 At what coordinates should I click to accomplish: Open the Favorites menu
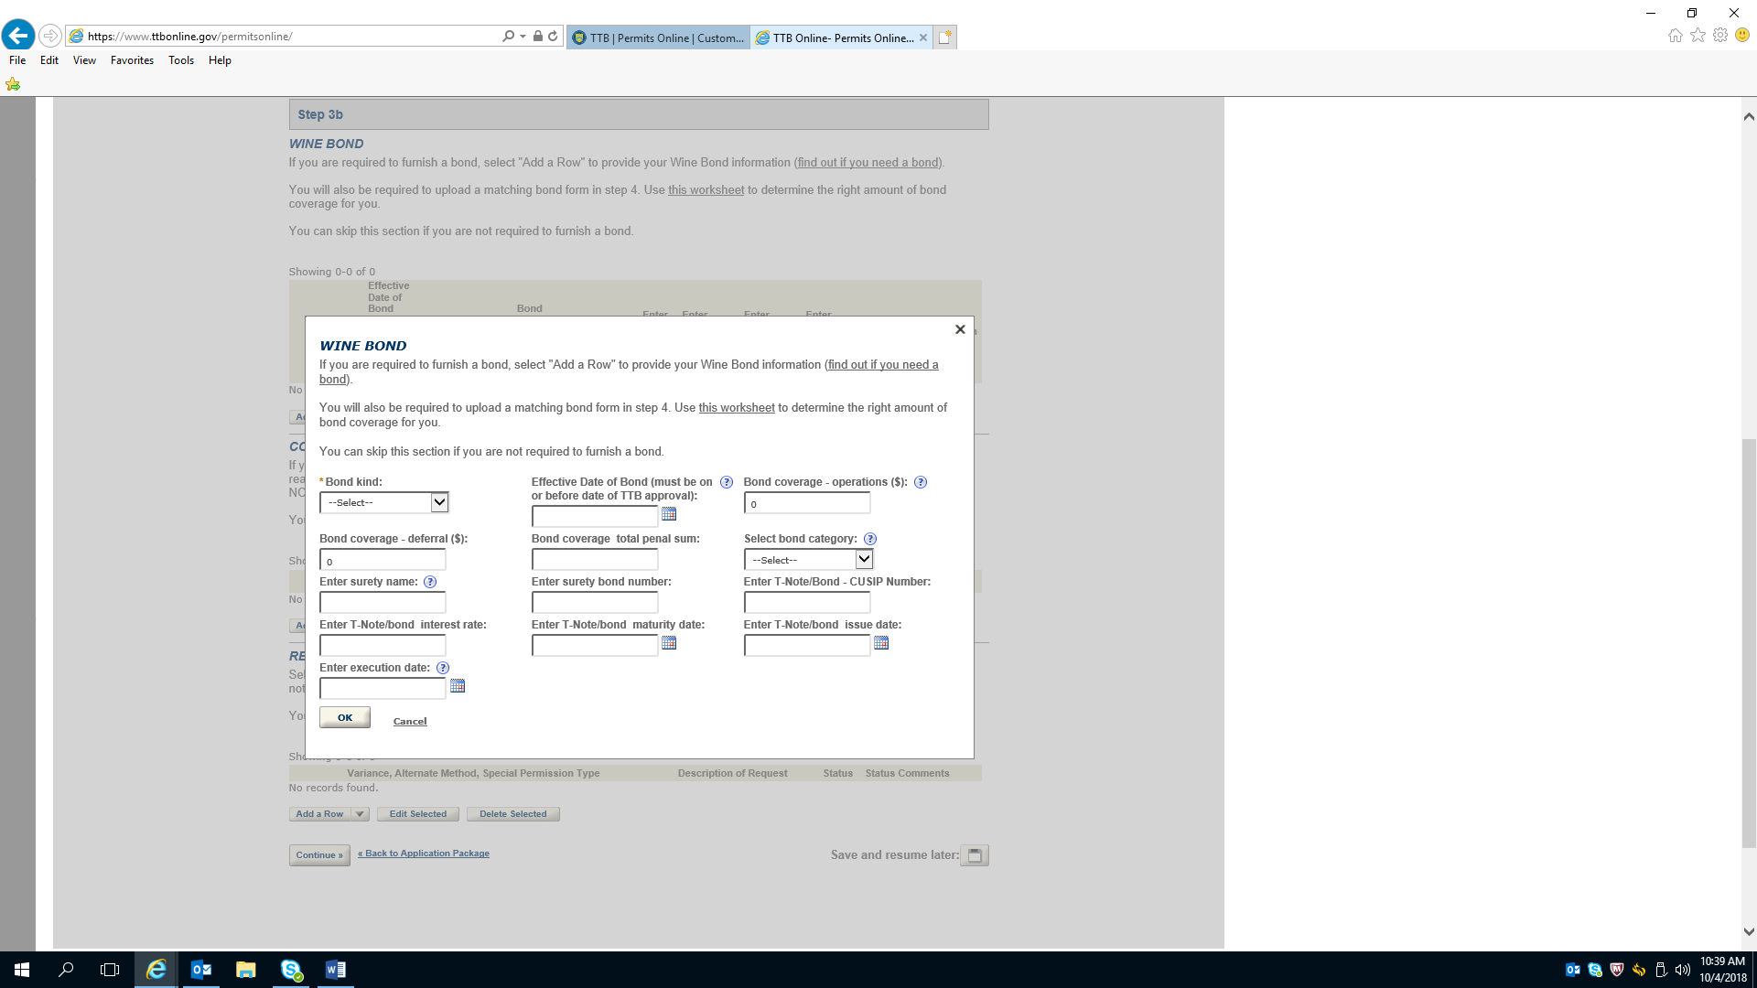coord(132,60)
